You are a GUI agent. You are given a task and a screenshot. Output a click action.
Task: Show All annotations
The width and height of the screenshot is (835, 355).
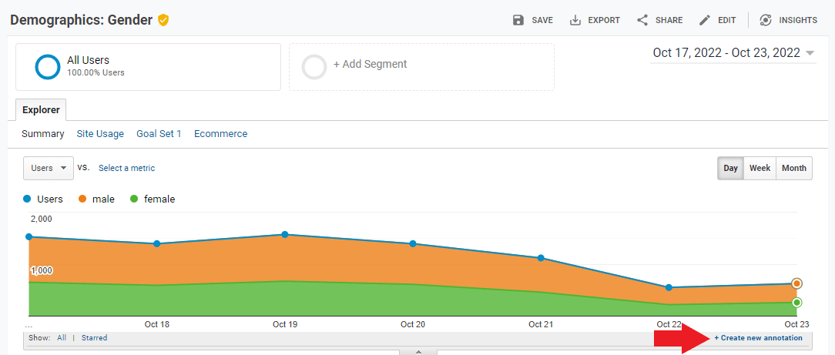click(62, 338)
